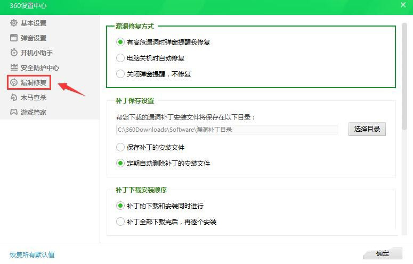Click the 漏洞修复 sidebar icon
The height and width of the screenshot is (264, 413).
click(14, 82)
